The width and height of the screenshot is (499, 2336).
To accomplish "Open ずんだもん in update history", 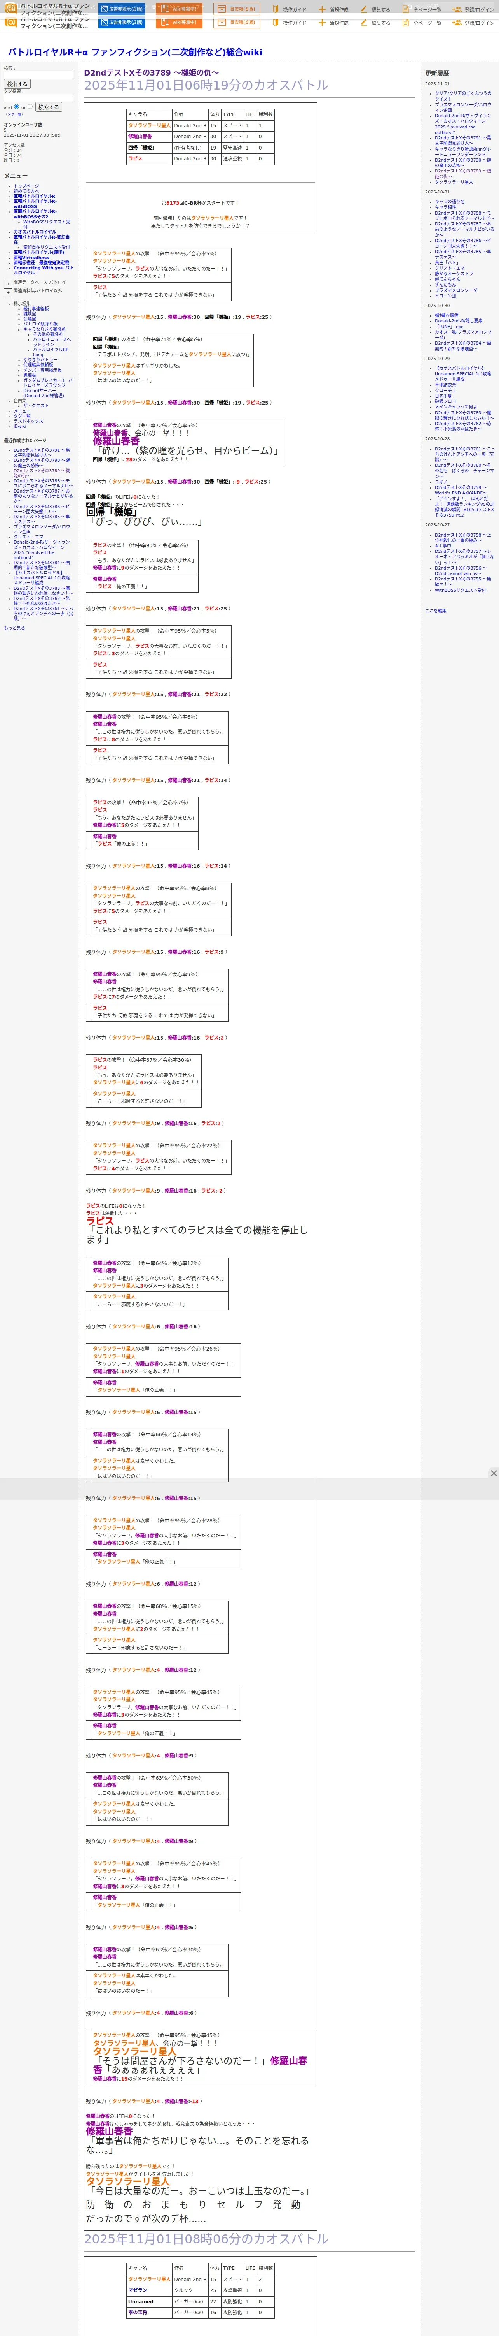I will (x=446, y=285).
